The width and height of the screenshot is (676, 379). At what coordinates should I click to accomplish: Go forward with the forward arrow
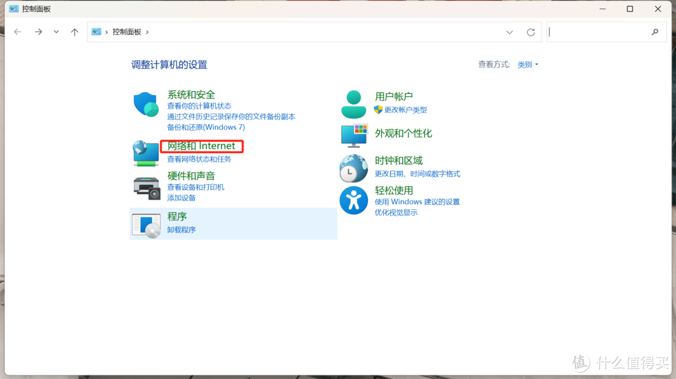[x=38, y=32]
